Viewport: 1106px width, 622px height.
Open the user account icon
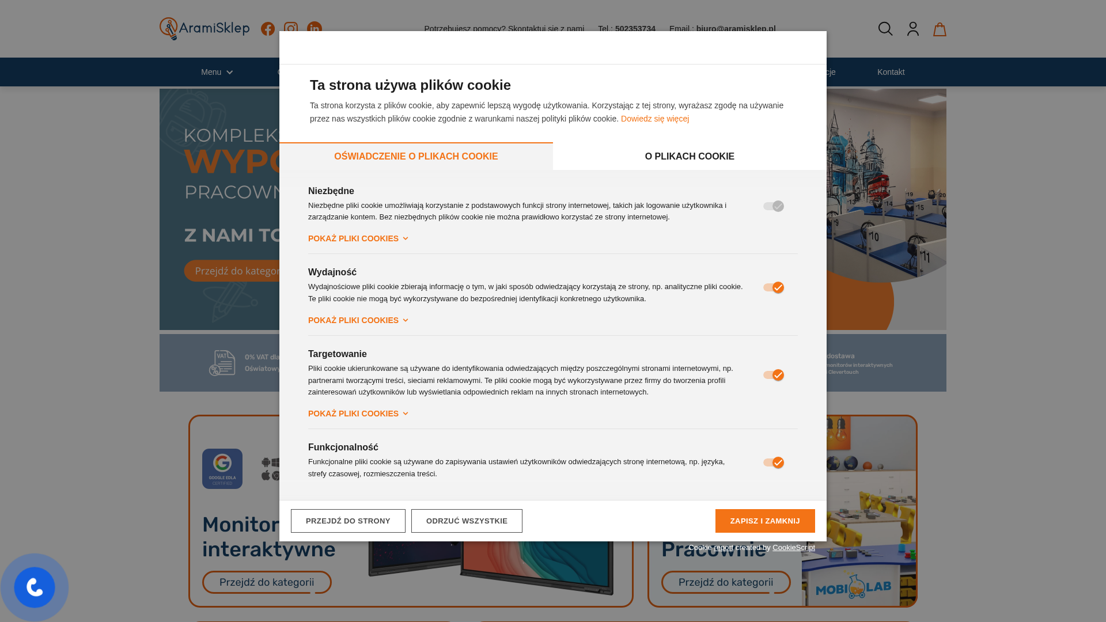coord(913,29)
